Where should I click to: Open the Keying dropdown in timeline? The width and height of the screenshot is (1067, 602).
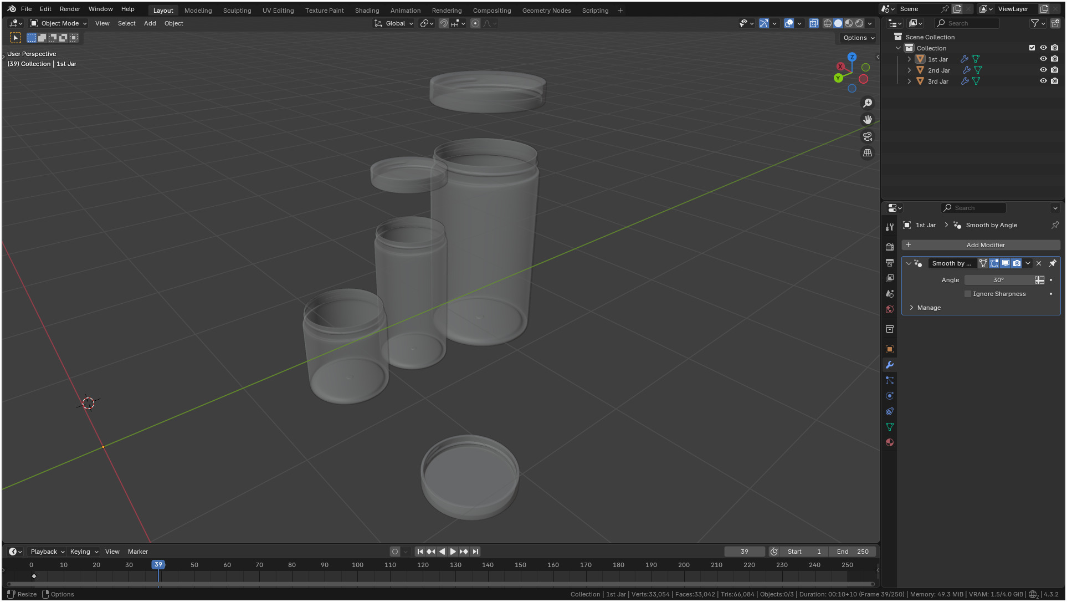click(x=84, y=552)
